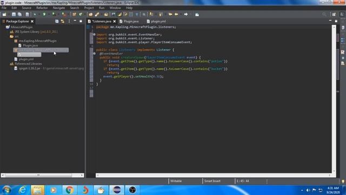346x195 pixels.
Task: Click the Back navigation arrow
Action: point(176,15)
